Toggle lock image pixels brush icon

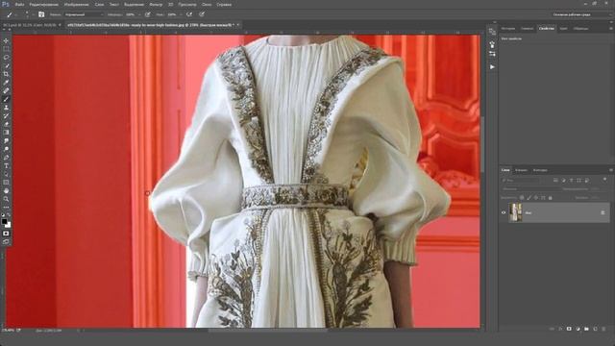529,198
